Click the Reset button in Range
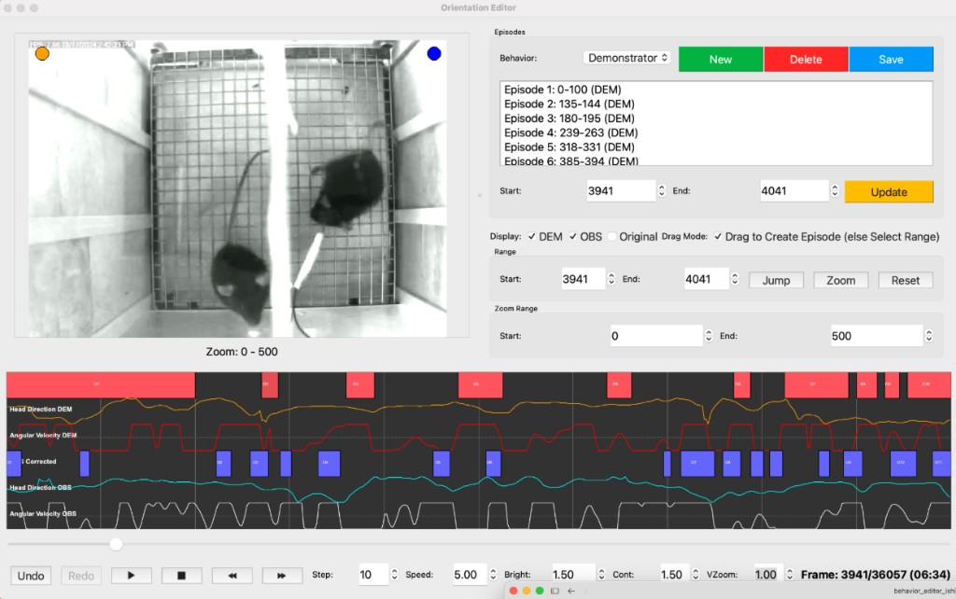The image size is (956, 599). click(906, 280)
